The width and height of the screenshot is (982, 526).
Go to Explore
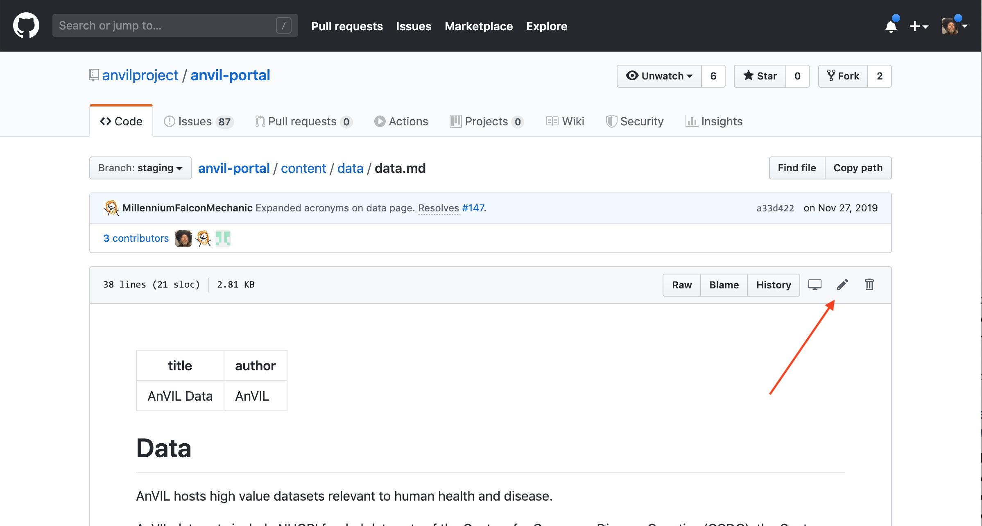coord(547,26)
